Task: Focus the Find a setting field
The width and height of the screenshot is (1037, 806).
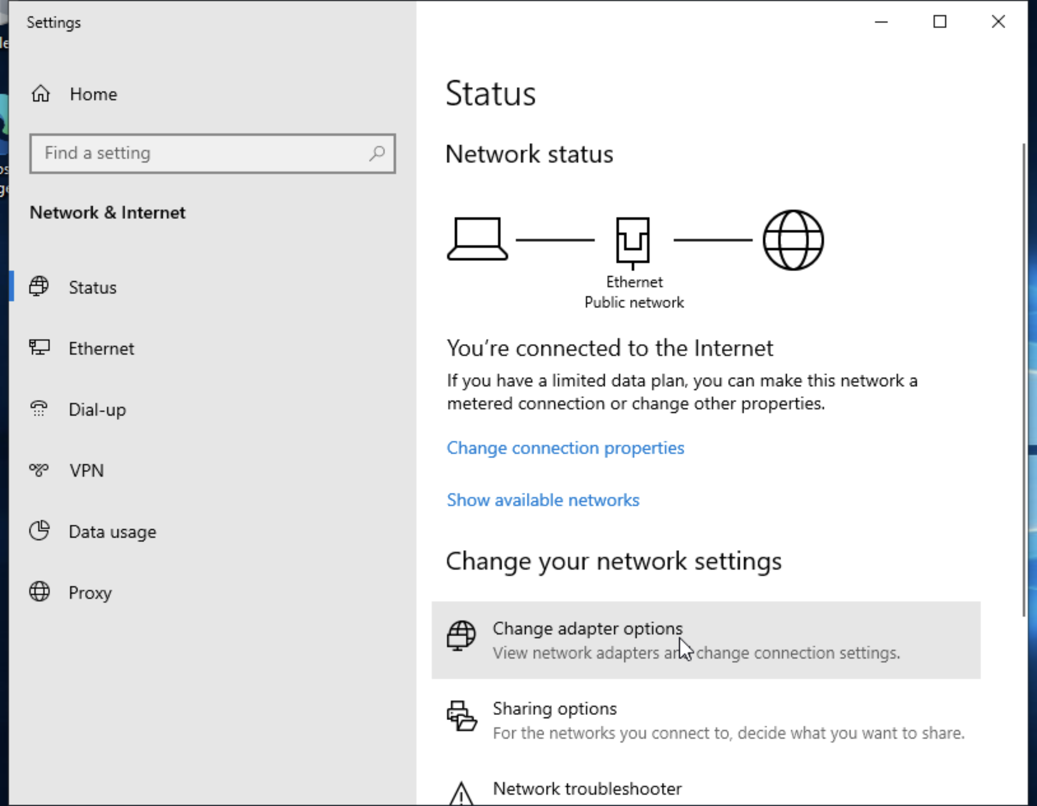Action: pos(200,153)
